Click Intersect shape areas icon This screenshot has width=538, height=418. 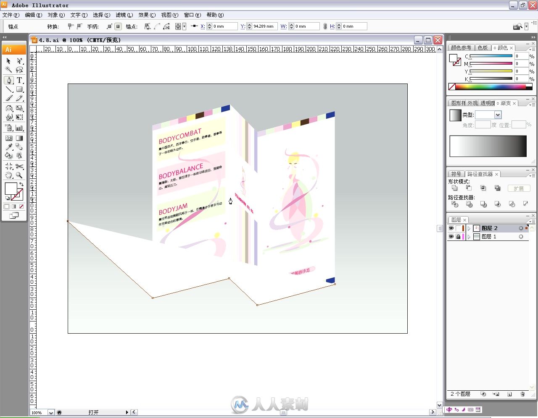483,188
